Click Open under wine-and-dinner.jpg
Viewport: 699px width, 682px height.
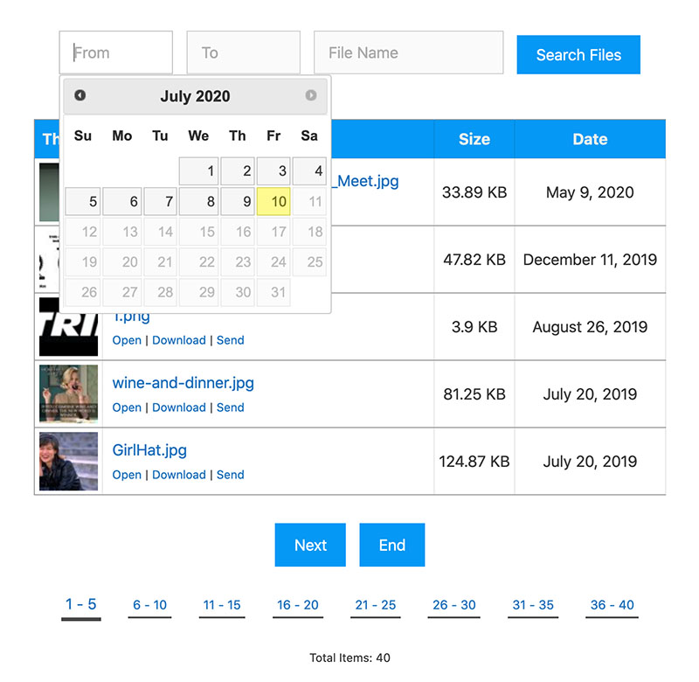127,407
